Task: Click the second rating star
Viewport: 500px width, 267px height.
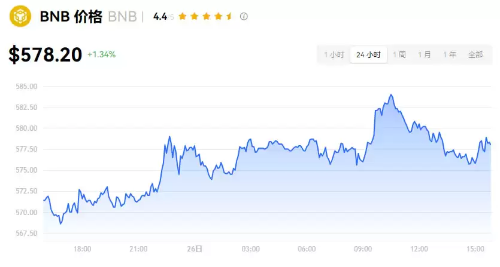Action: tap(193, 17)
